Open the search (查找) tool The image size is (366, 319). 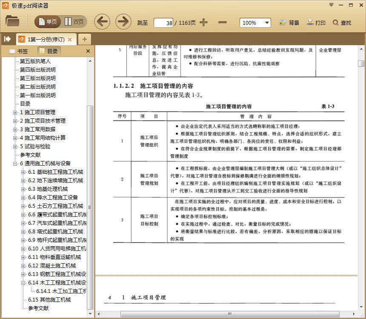tap(342, 23)
